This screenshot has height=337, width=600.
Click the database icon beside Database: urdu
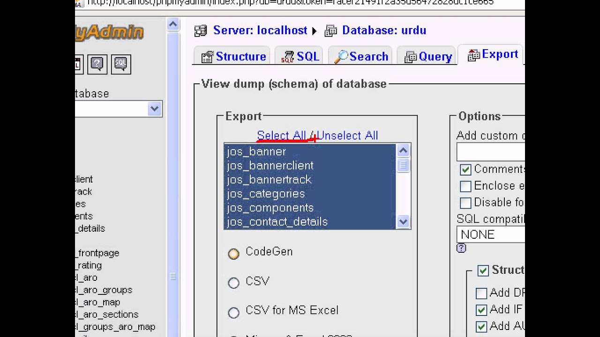pos(330,31)
